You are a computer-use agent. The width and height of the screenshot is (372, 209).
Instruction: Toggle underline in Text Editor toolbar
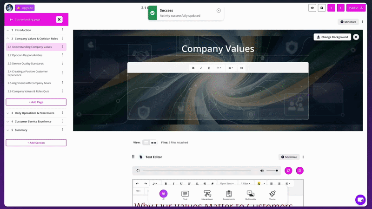[181, 183]
